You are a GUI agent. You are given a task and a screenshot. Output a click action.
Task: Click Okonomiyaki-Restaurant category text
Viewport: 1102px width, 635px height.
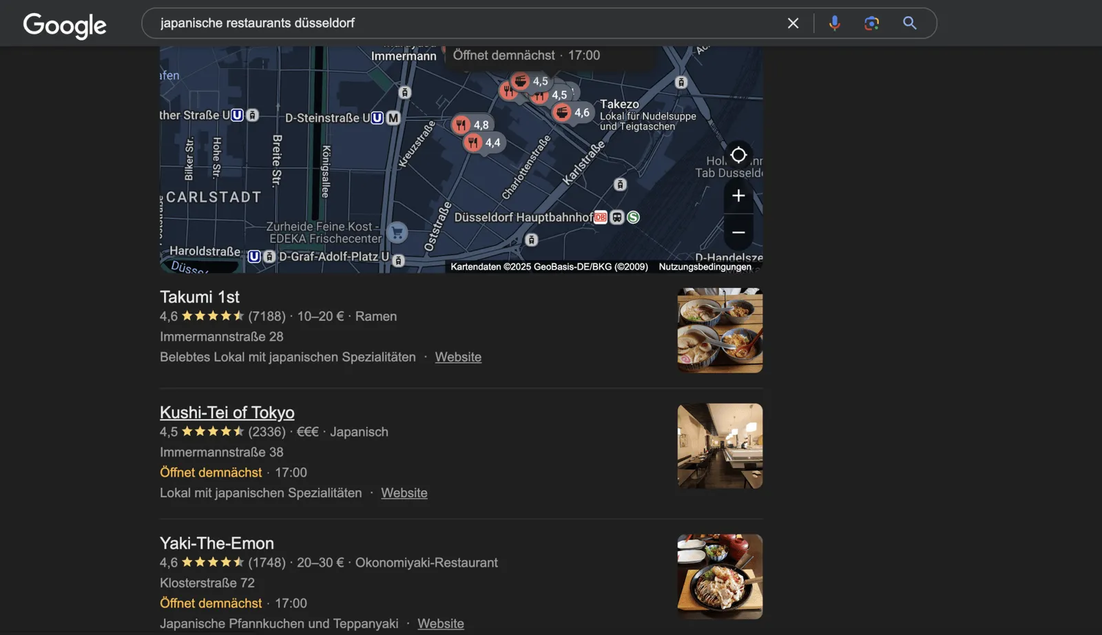426,563
